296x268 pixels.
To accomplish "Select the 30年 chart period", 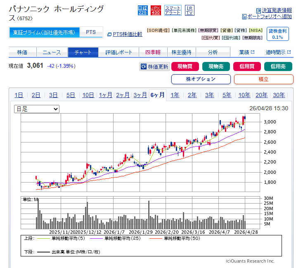I will [x=279, y=95].
